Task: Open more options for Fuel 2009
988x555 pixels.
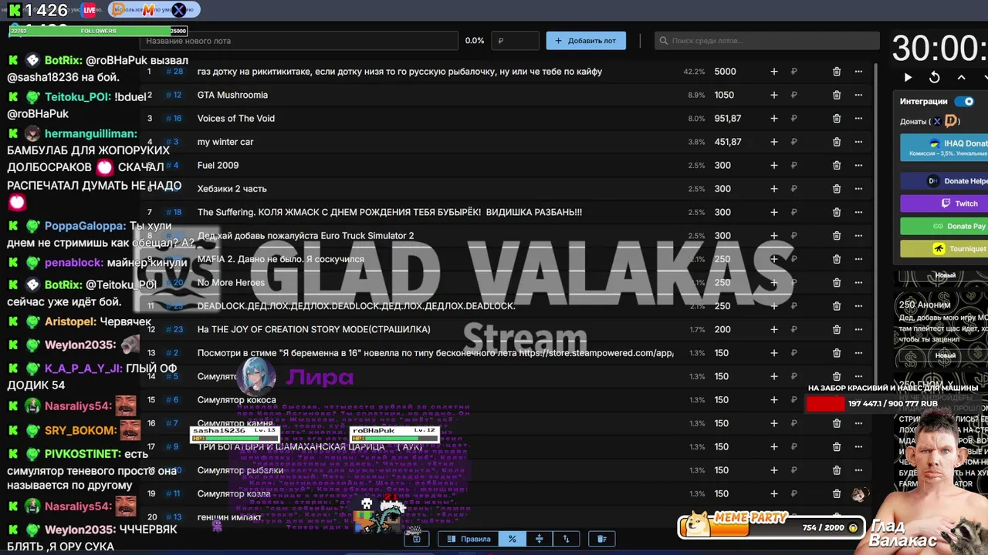Action: tap(858, 166)
